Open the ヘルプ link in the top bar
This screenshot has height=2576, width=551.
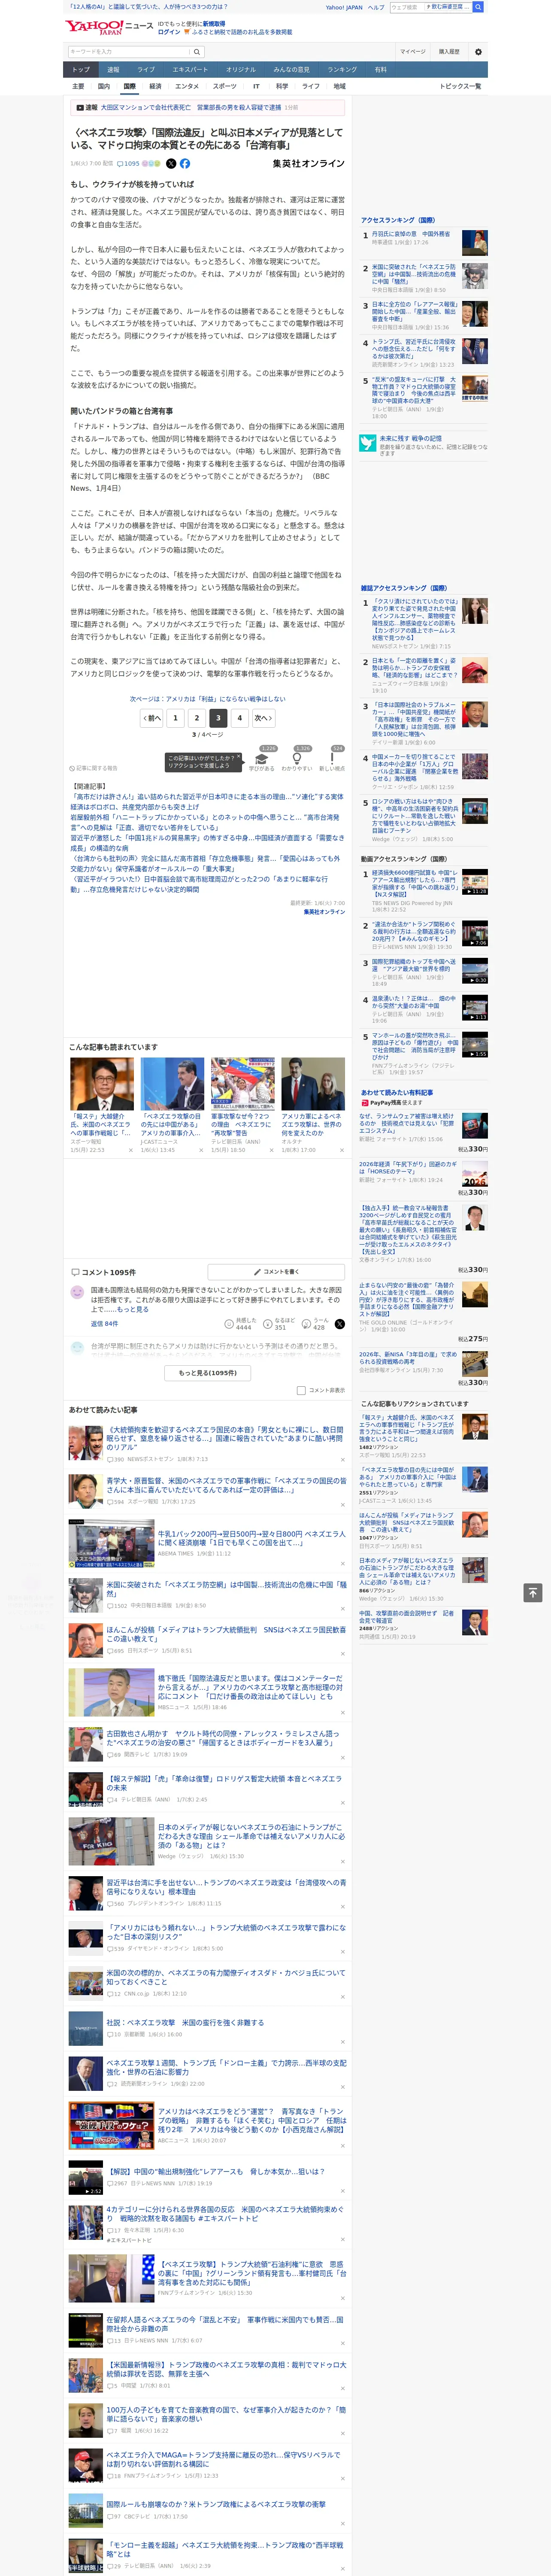pos(375,7)
